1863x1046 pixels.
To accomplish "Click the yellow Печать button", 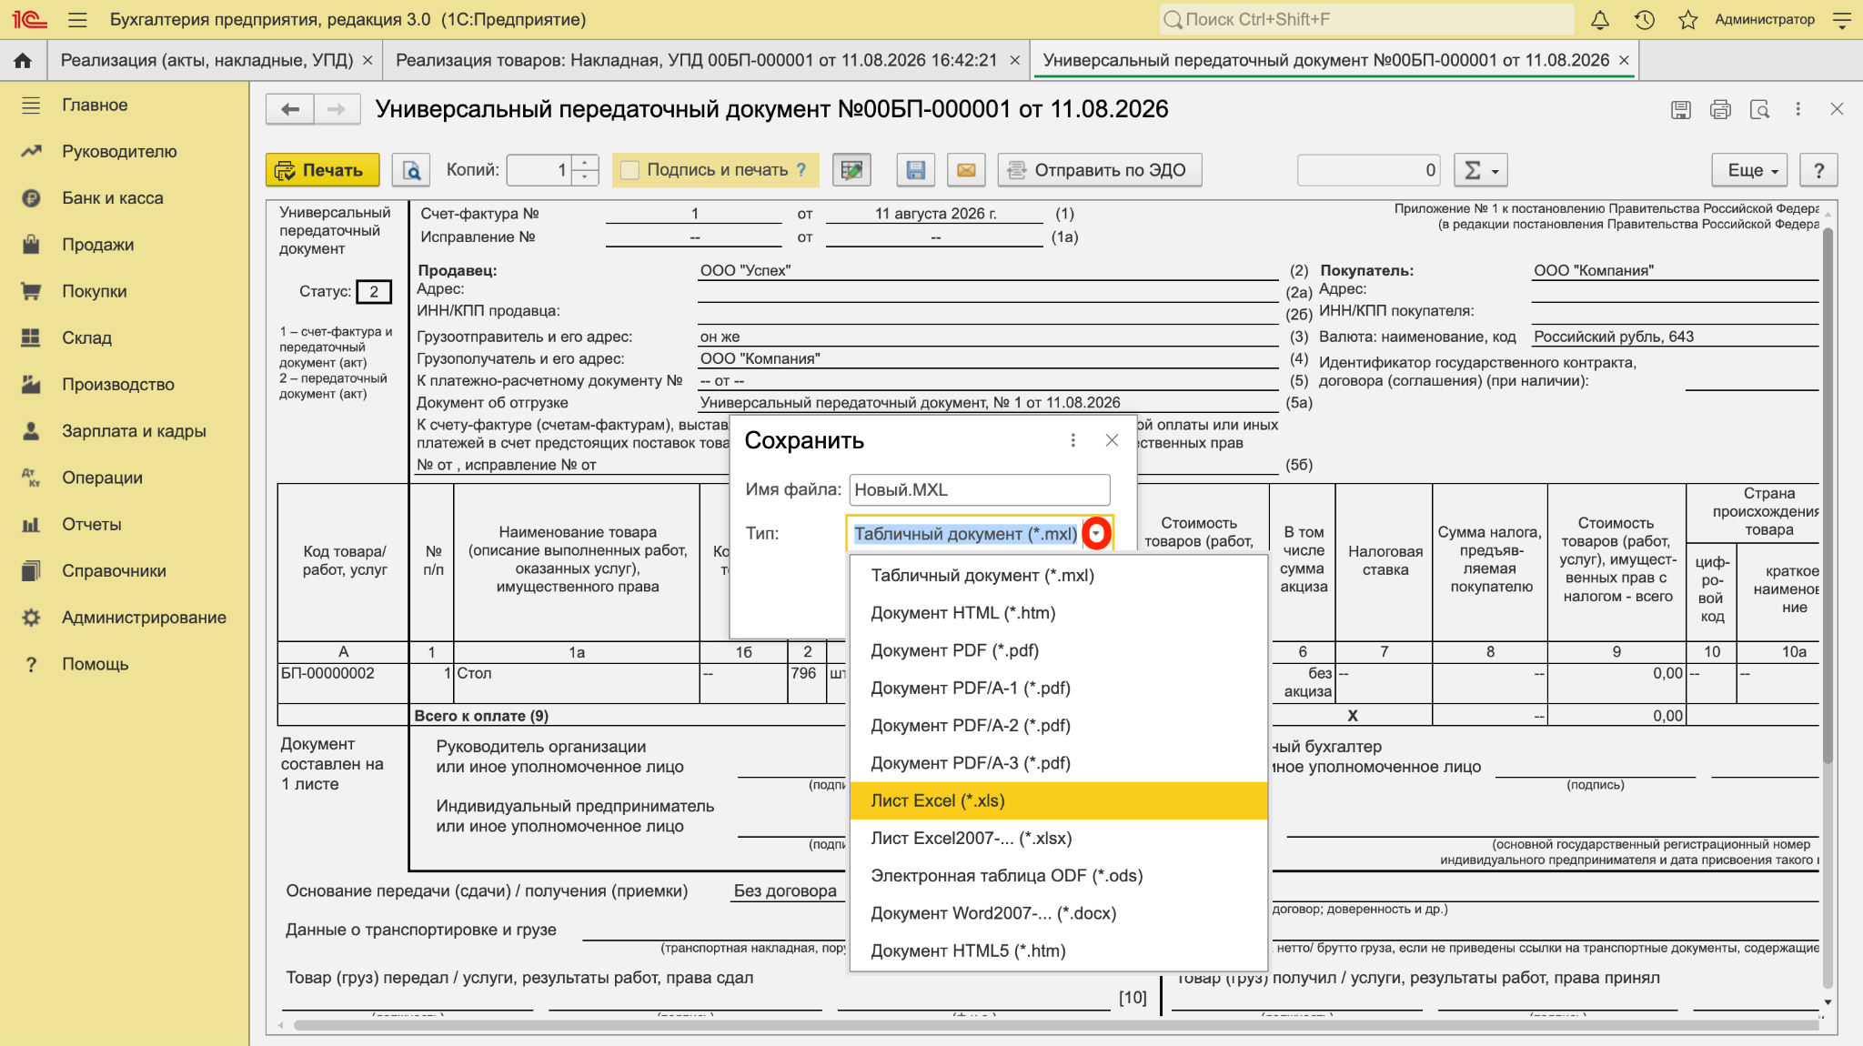I will tap(322, 170).
